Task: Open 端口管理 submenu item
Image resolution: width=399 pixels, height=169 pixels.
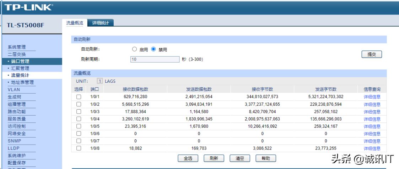Action: tap(20, 62)
